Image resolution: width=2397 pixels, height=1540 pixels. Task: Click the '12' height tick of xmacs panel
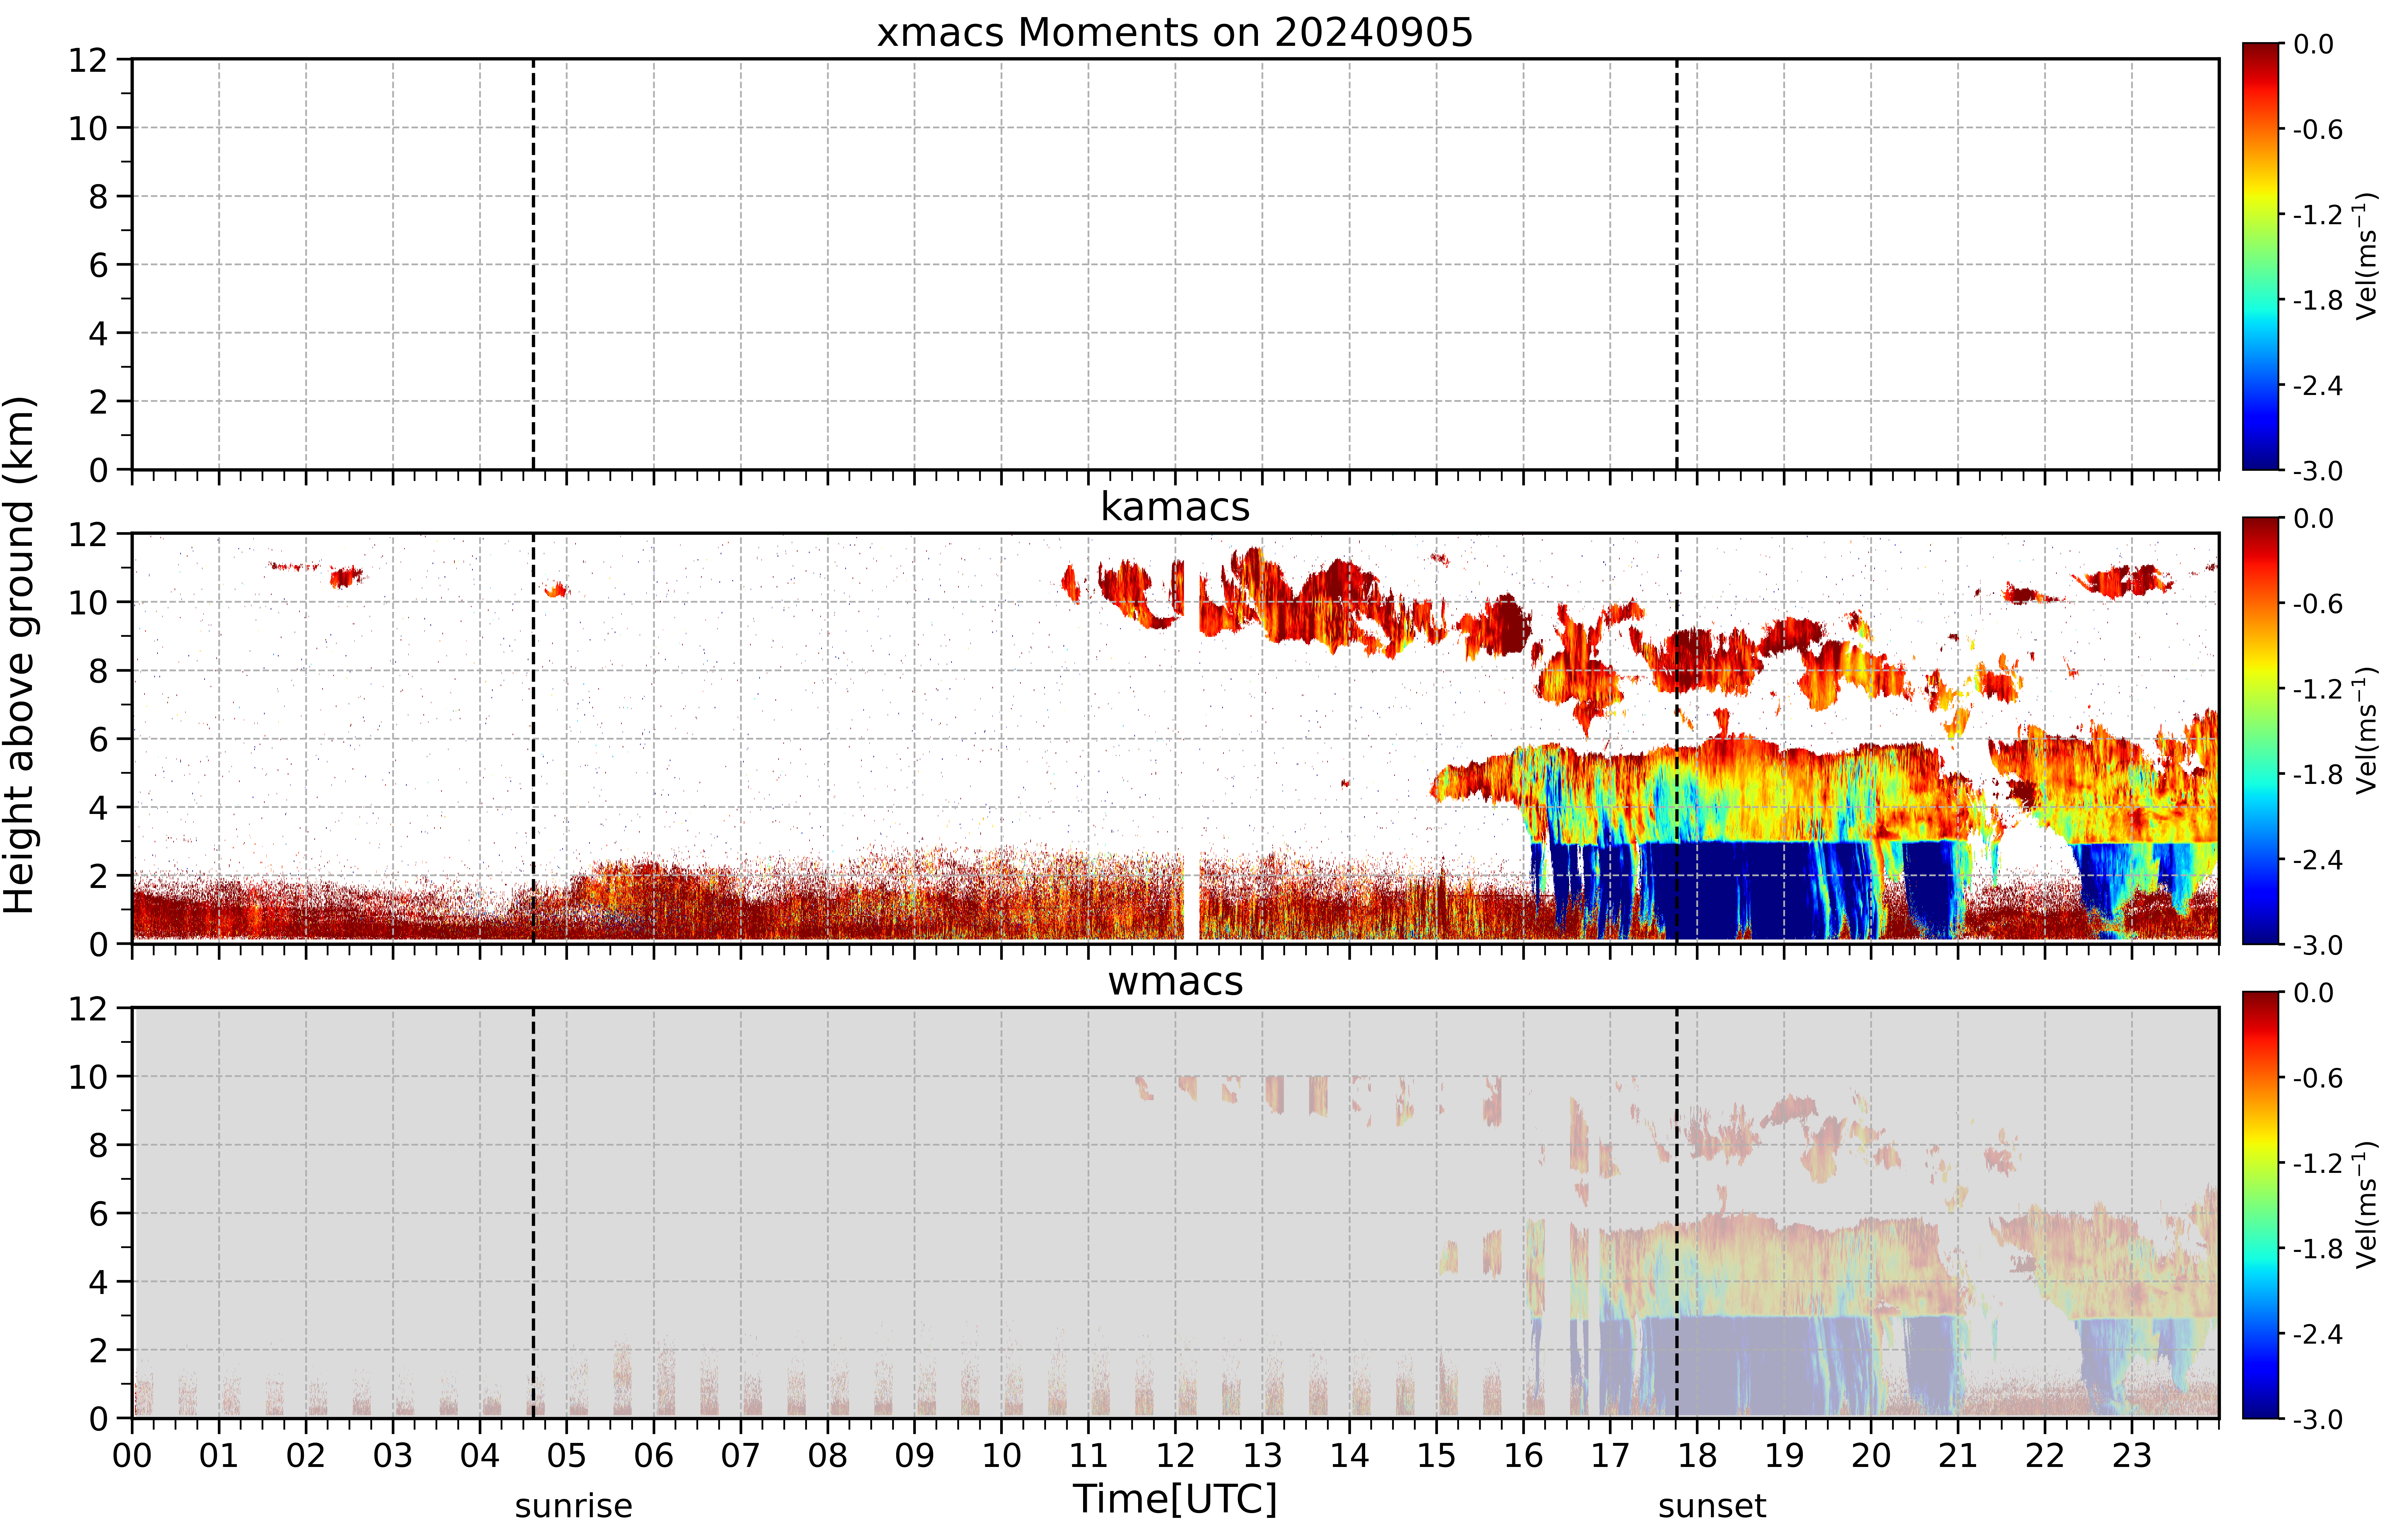88,60
